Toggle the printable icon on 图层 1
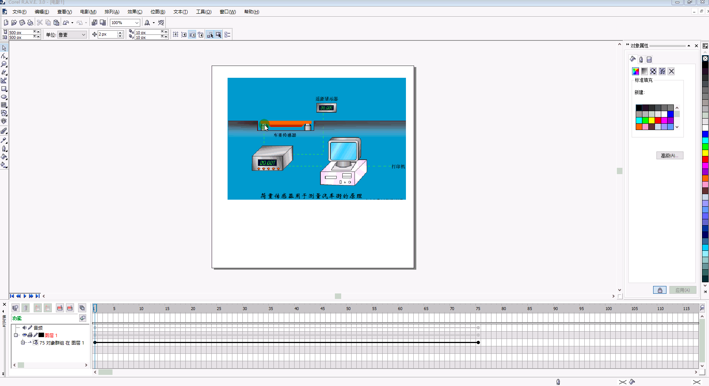This screenshot has width=709, height=386. pos(30,335)
